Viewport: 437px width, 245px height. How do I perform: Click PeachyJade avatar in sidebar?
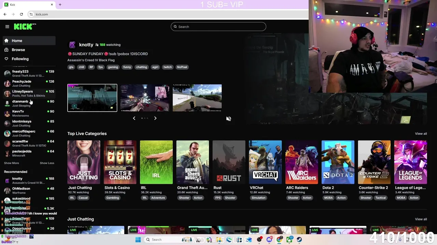tap(7, 83)
